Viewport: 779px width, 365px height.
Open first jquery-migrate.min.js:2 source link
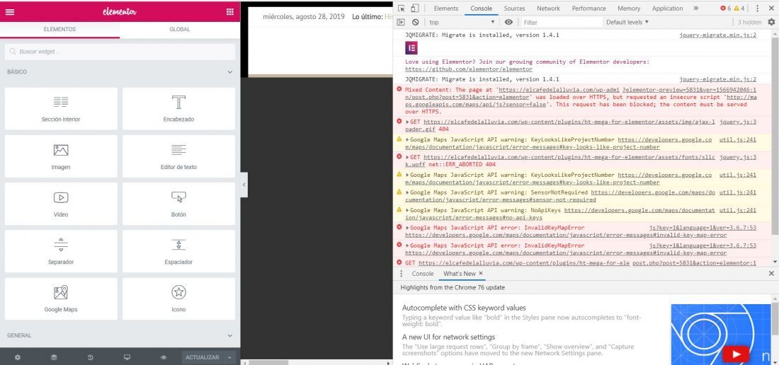click(718, 35)
